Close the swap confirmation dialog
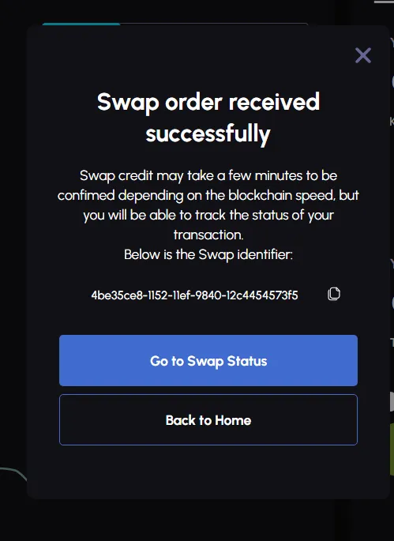Screen dimensions: 394x541 363,55
